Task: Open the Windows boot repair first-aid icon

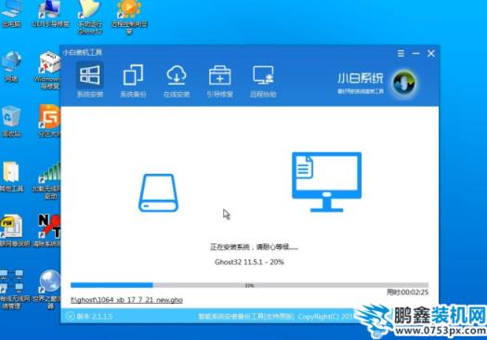Action: pos(49,71)
